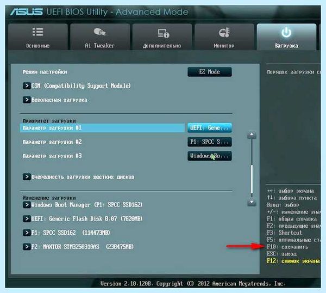Click the F3: Shortcut hint
Image resolution: width=326 pixels, height=293 pixels.
[284, 233]
